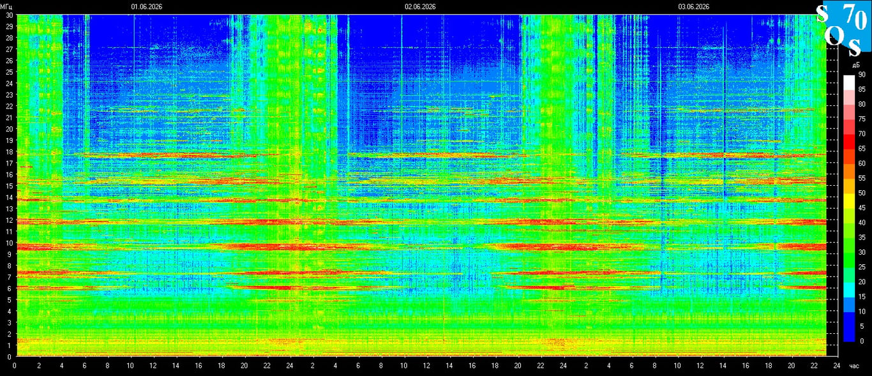This screenshot has width=872, height=376.
Task: Click the 75 value on dB scale
Action: pos(861,119)
